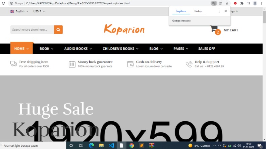
Task: Expand the AUDIO BOOKS menu
Action: pyautogui.click(x=78, y=49)
